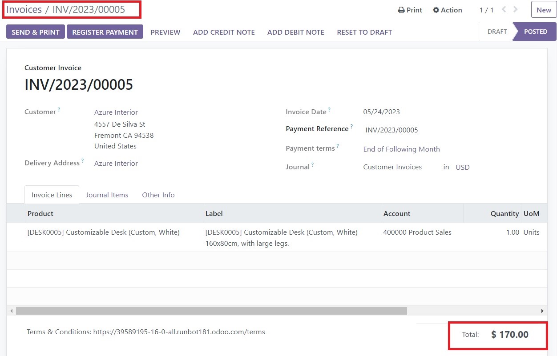Open invoice Preview
Screen dimensions: 557x356
point(165,32)
